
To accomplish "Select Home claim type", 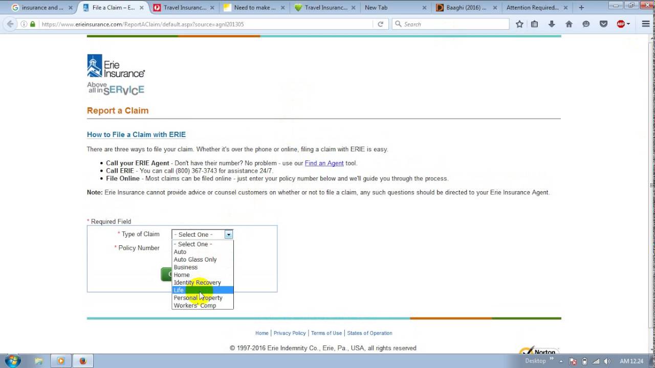I will pyautogui.click(x=203, y=274).
